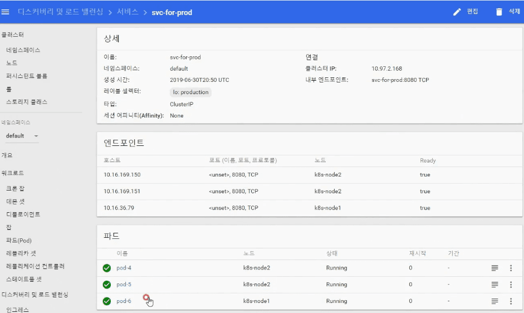Open three-dot actions menu for pod-6
524x313 pixels.
pos(511,301)
